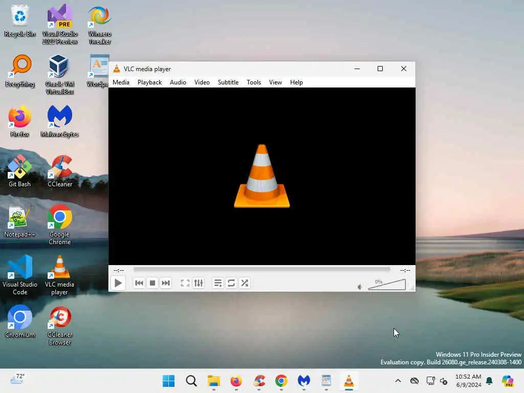Open the notifications bell
The height and width of the screenshot is (393, 524).
tap(489, 381)
